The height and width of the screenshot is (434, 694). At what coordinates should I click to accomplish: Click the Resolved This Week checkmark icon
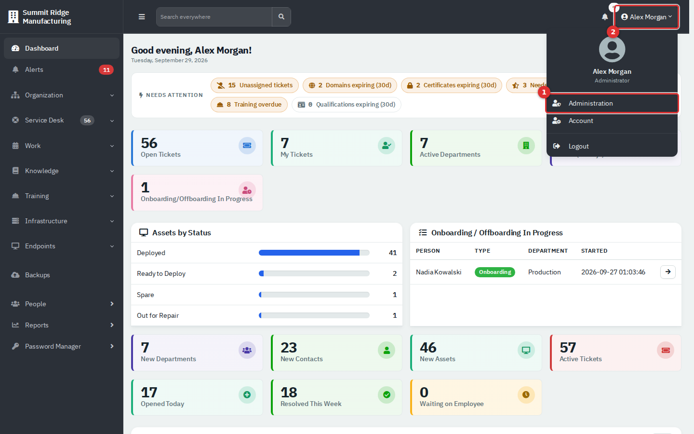click(x=387, y=395)
